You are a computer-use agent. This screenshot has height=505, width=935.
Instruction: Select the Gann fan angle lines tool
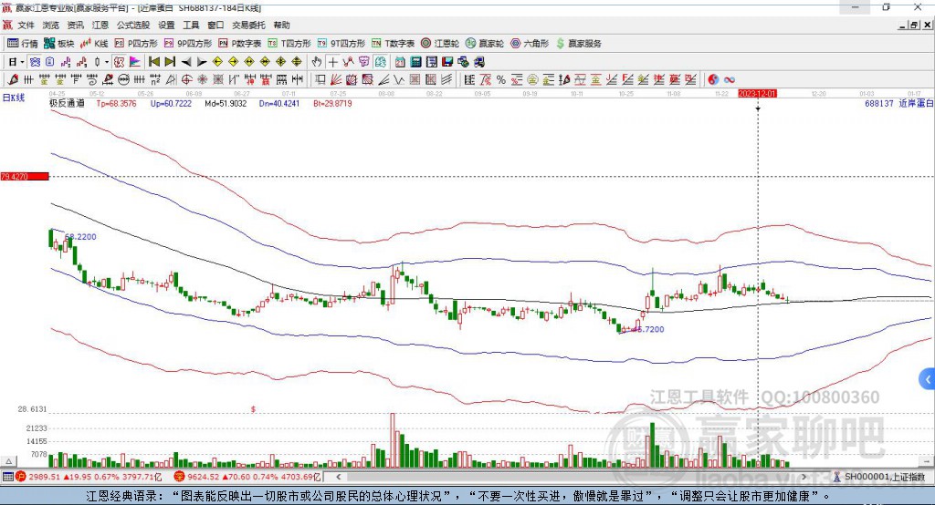point(336,80)
